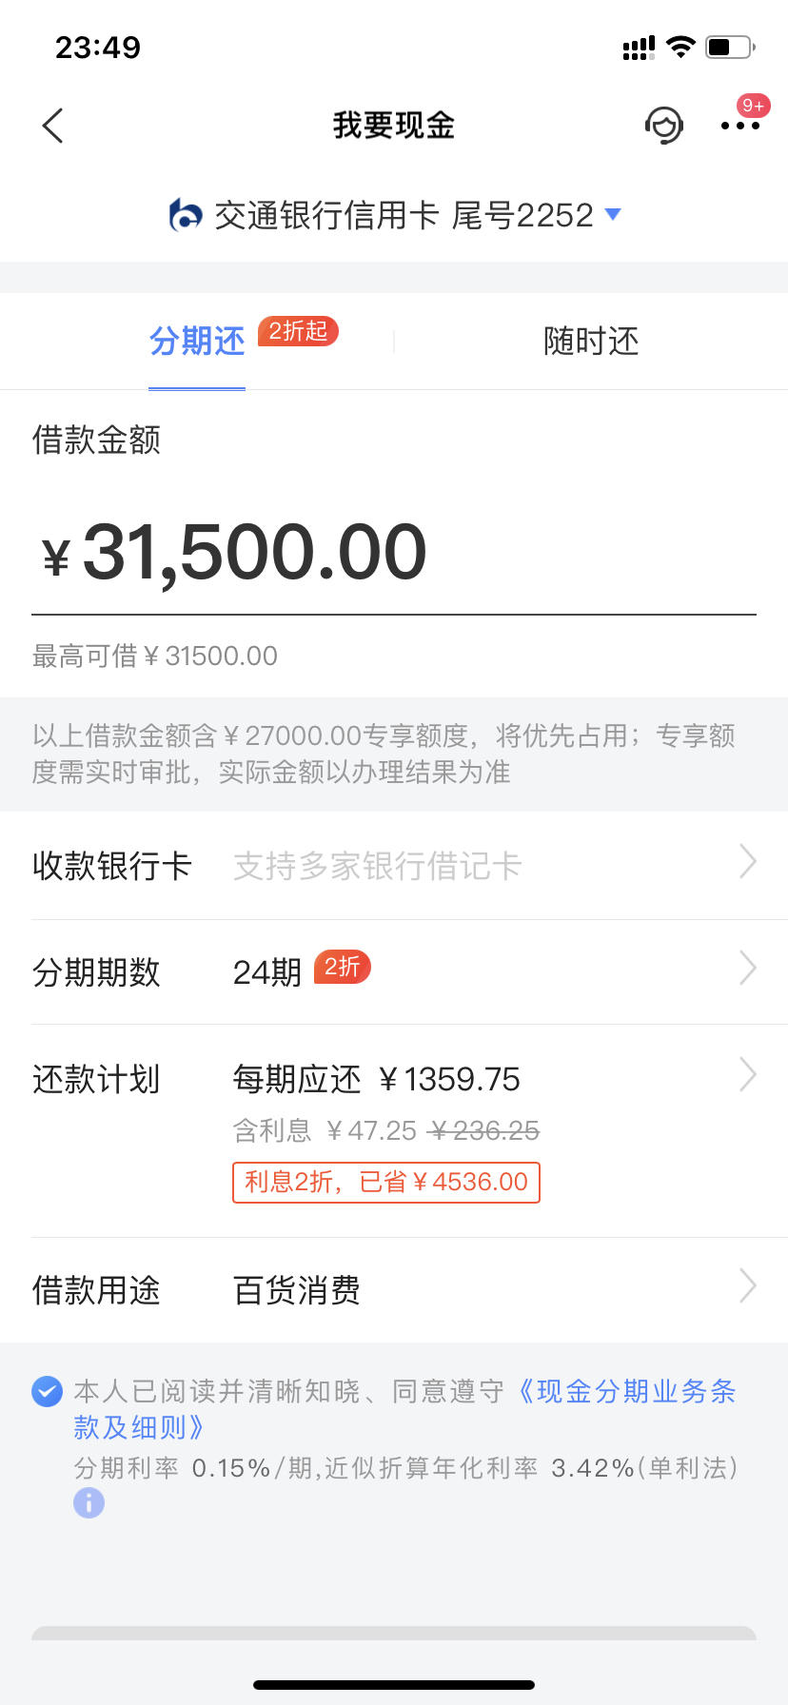The width and height of the screenshot is (788, 1705).
Task: Open customer service headset icon
Action: tap(664, 125)
